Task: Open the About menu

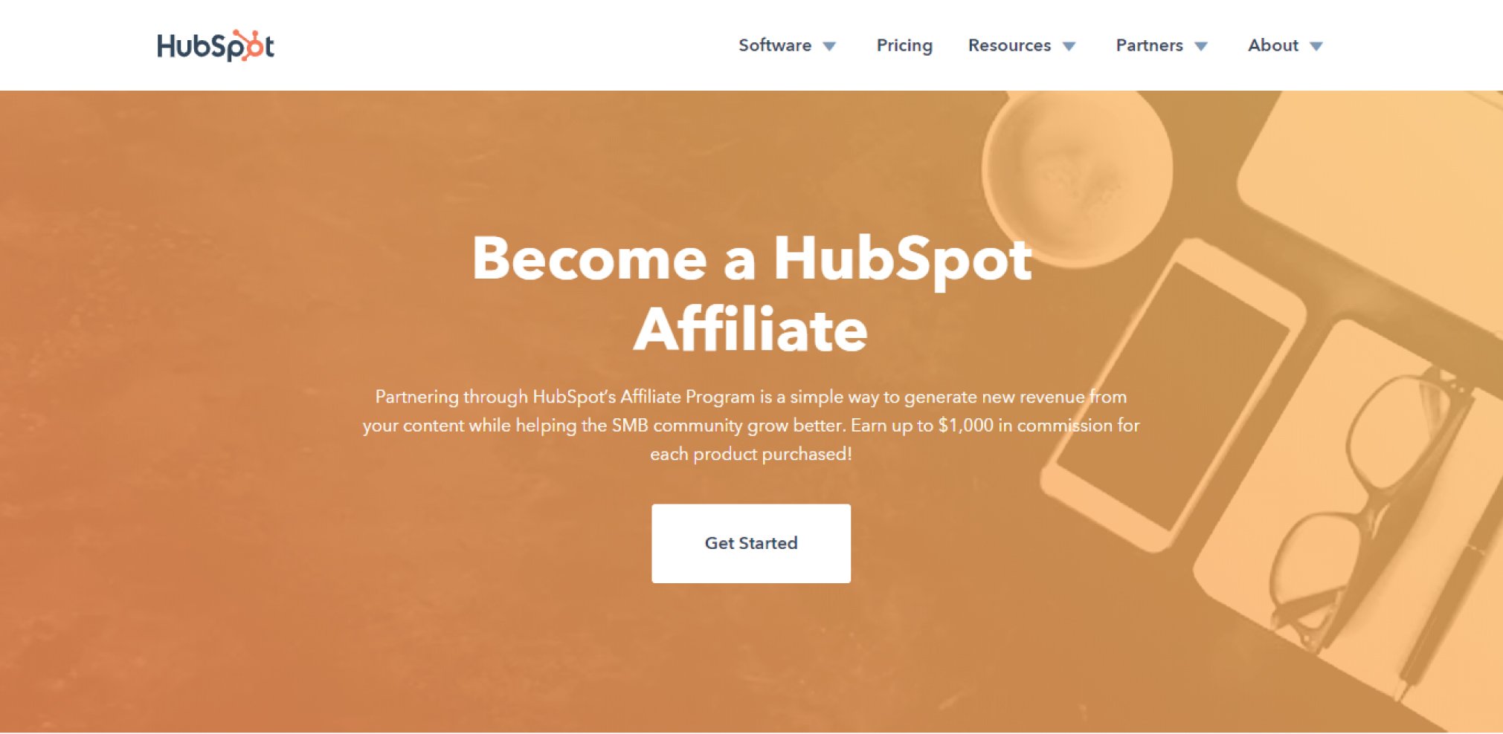Action: [x=1273, y=45]
